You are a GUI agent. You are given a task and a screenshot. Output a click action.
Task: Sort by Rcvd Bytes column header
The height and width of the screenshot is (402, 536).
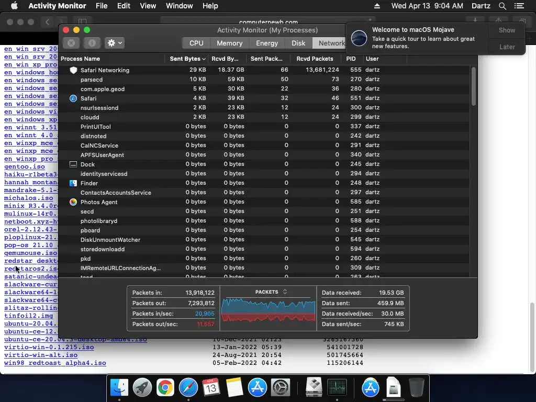click(x=227, y=59)
